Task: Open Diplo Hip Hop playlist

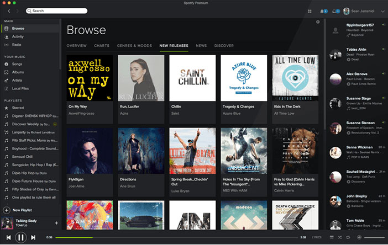Action: (30, 173)
